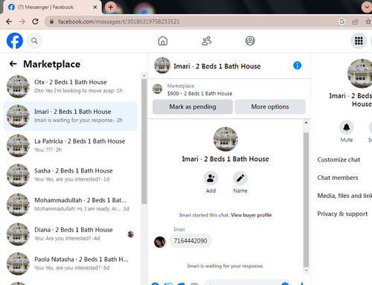Open the Groups icon in top navigation

pos(250,41)
